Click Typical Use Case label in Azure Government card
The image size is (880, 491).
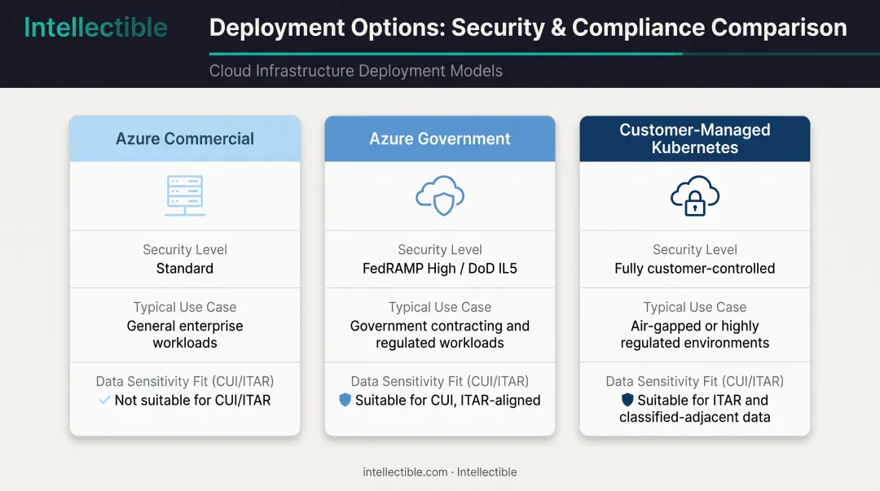point(440,307)
